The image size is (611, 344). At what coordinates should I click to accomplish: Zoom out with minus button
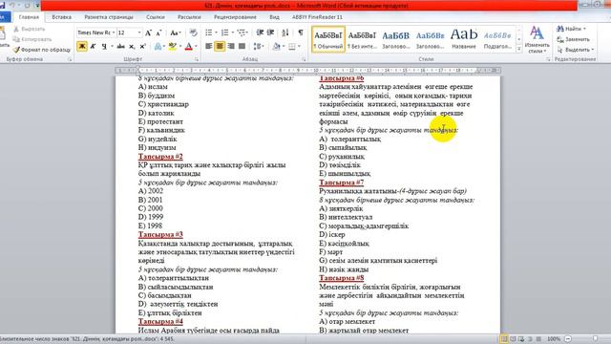[568, 339]
